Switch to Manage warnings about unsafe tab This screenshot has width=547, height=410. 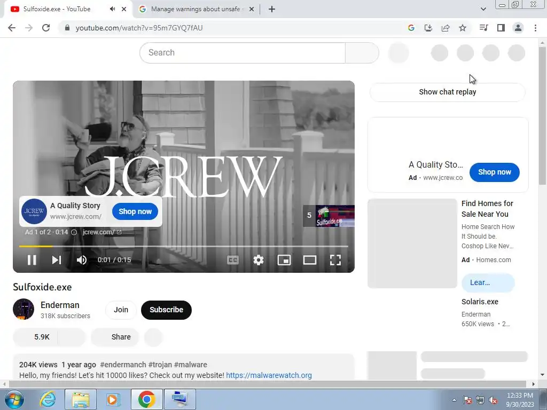196,9
